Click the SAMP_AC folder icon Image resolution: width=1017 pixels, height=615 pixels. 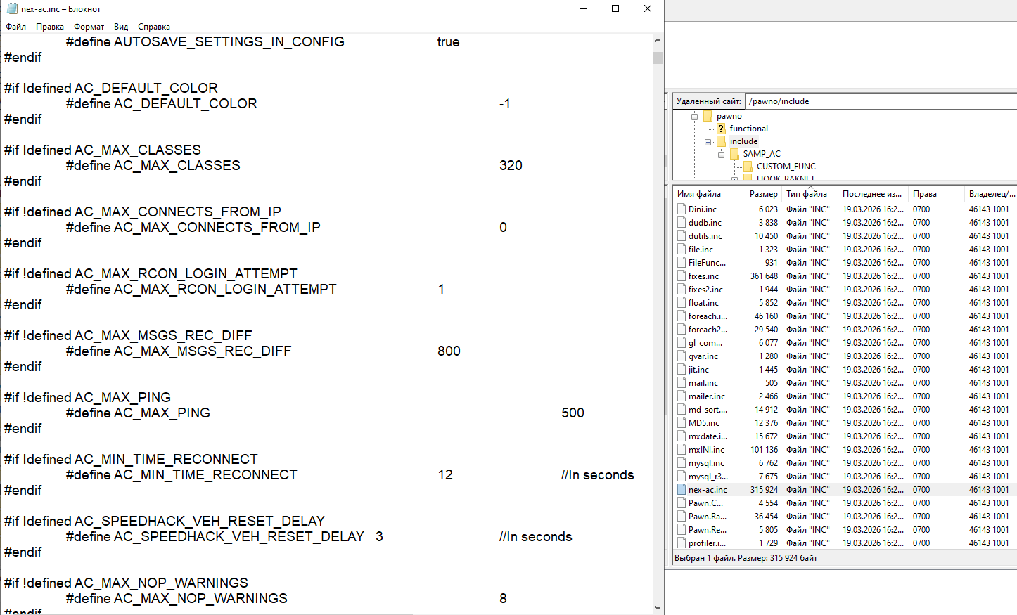pyautogui.click(x=734, y=154)
